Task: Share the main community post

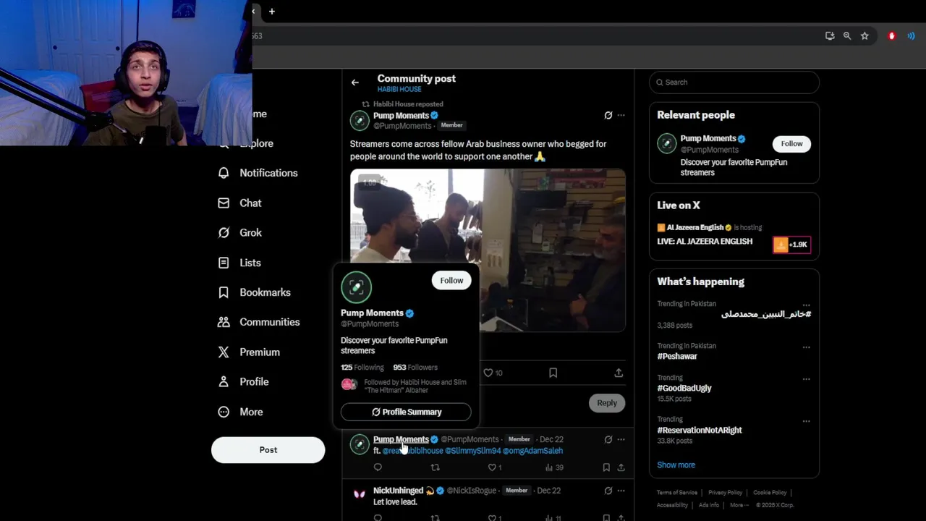Action: pos(619,373)
